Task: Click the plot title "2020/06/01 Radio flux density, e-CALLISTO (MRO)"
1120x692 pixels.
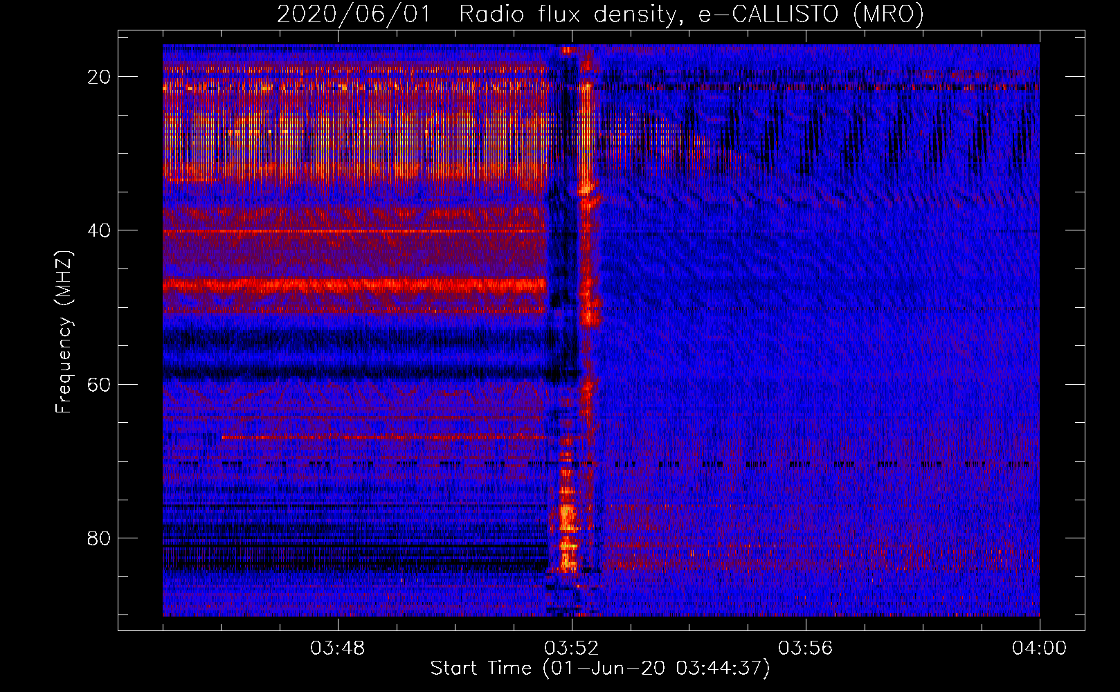Action: click(600, 14)
